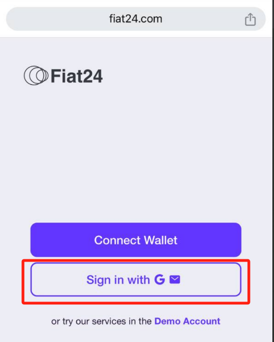Screen dimensions: 274x342
Task: Click the Connect Wallet button
Action: [x=136, y=240]
